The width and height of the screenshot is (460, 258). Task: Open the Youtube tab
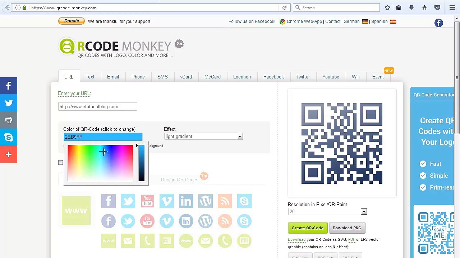click(331, 77)
